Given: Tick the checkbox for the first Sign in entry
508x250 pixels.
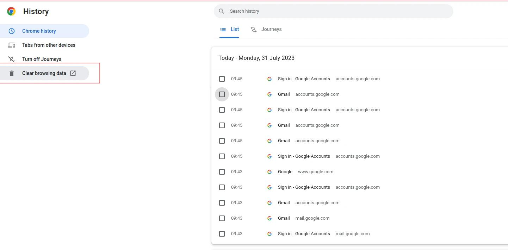Looking at the screenshot, I should coord(222,79).
